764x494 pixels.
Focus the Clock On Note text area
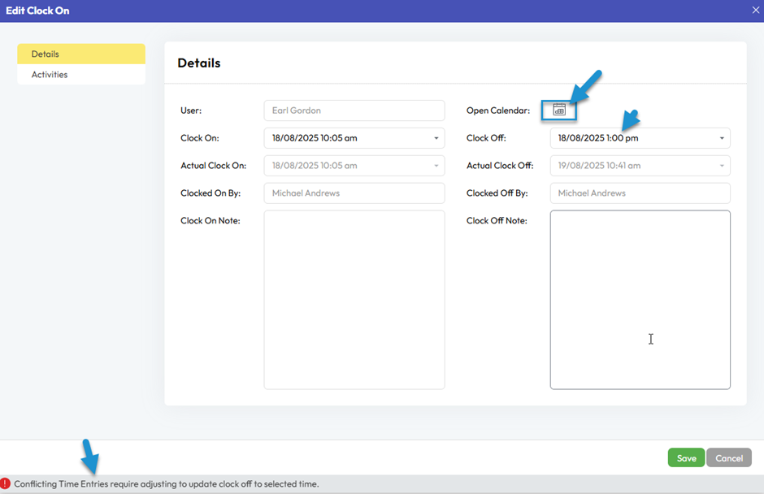(x=354, y=300)
